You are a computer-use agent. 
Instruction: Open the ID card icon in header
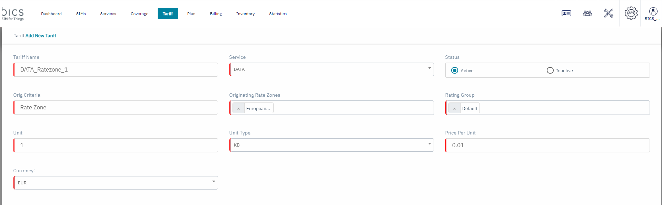(566, 13)
